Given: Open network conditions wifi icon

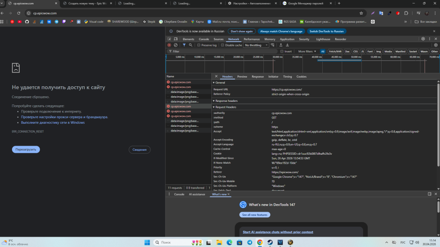Looking at the screenshot, I should point(272,45).
